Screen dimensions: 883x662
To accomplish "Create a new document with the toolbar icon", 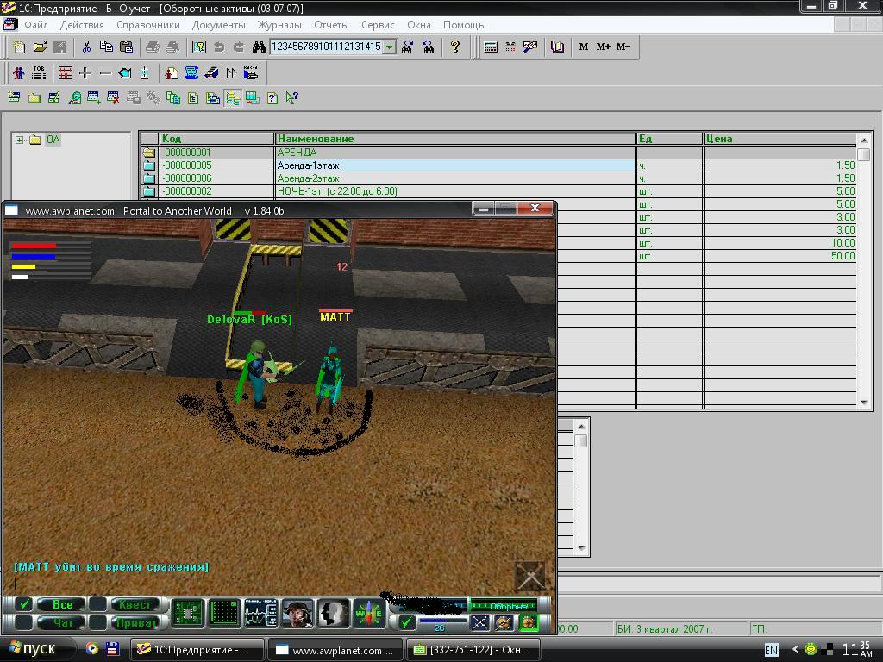I will tap(19, 47).
